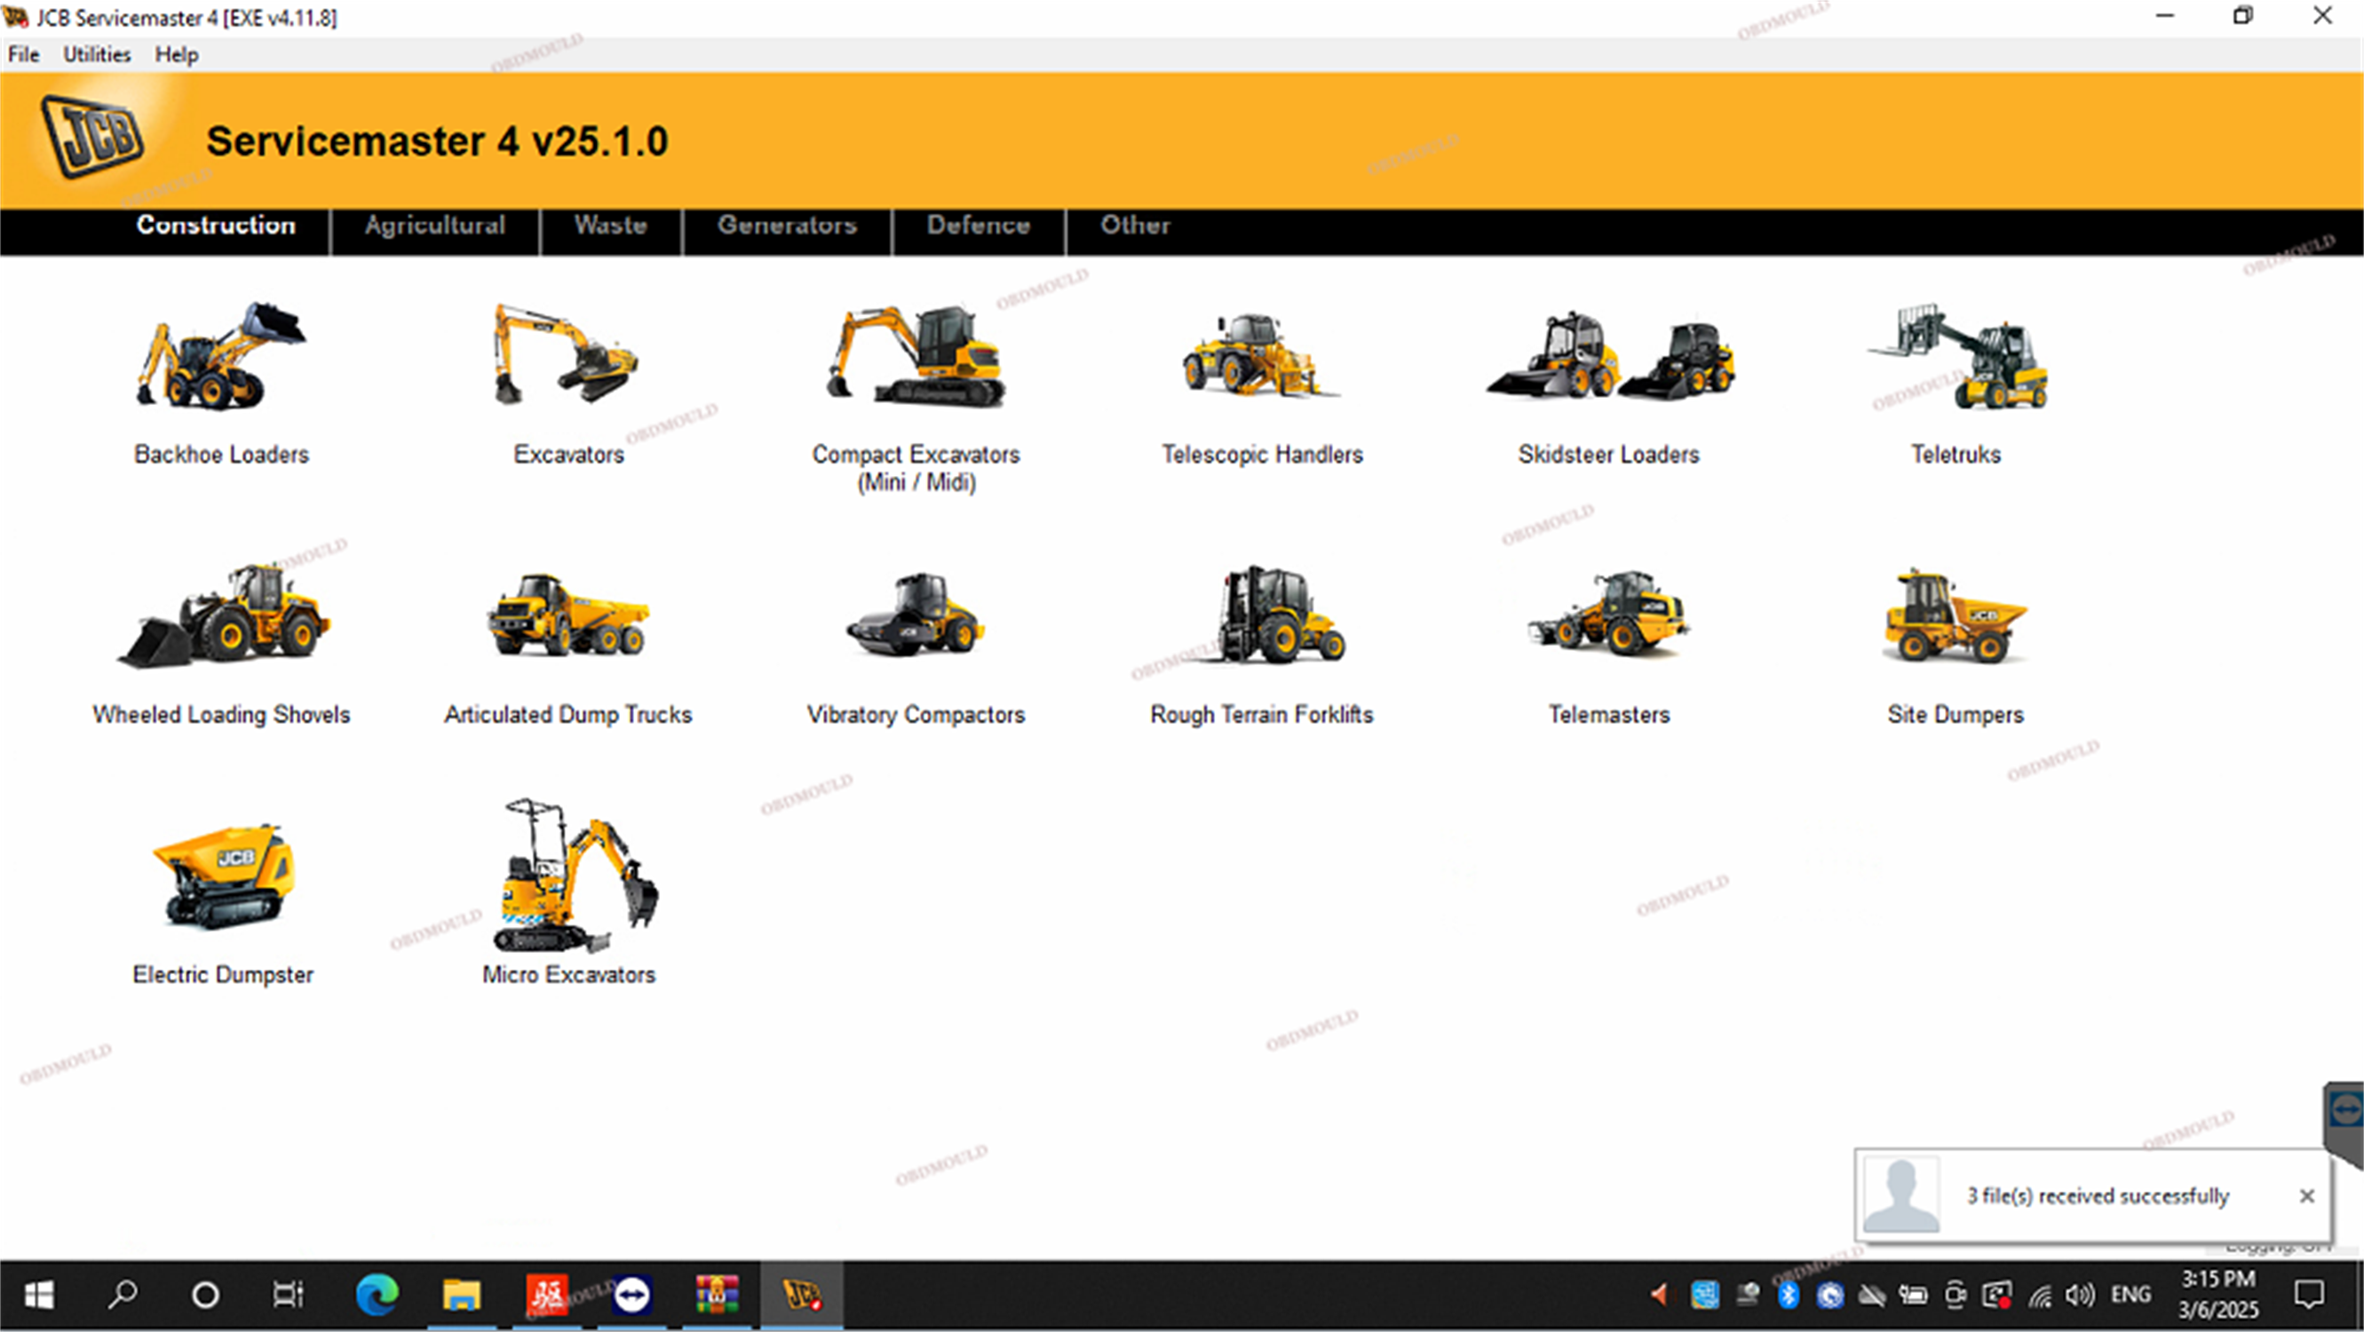Open the Skidsteer Loaders icon
This screenshot has width=2364, height=1332.
(x=1610, y=356)
